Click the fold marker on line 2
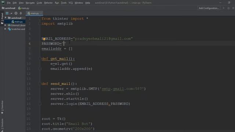The width and height of the screenshot is (235, 132). pos(40,23)
